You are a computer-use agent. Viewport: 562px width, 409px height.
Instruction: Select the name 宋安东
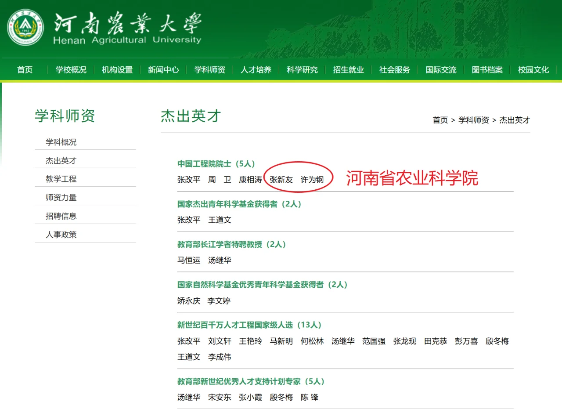tap(220, 398)
